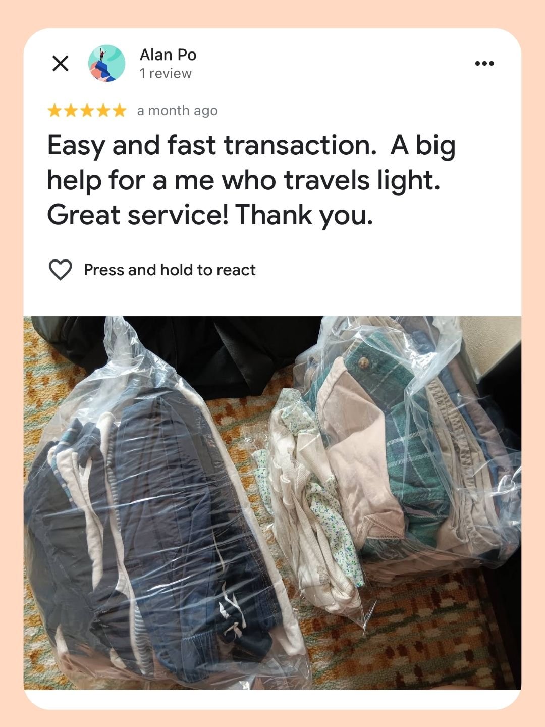Click the third yellow rating star

tap(87, 111)
